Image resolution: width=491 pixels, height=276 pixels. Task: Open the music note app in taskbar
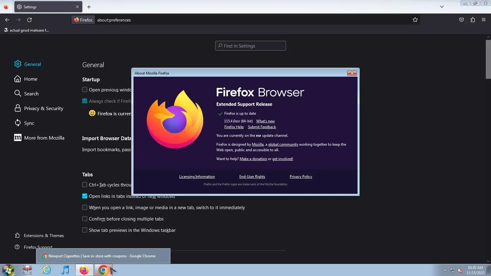click(65, 270)
